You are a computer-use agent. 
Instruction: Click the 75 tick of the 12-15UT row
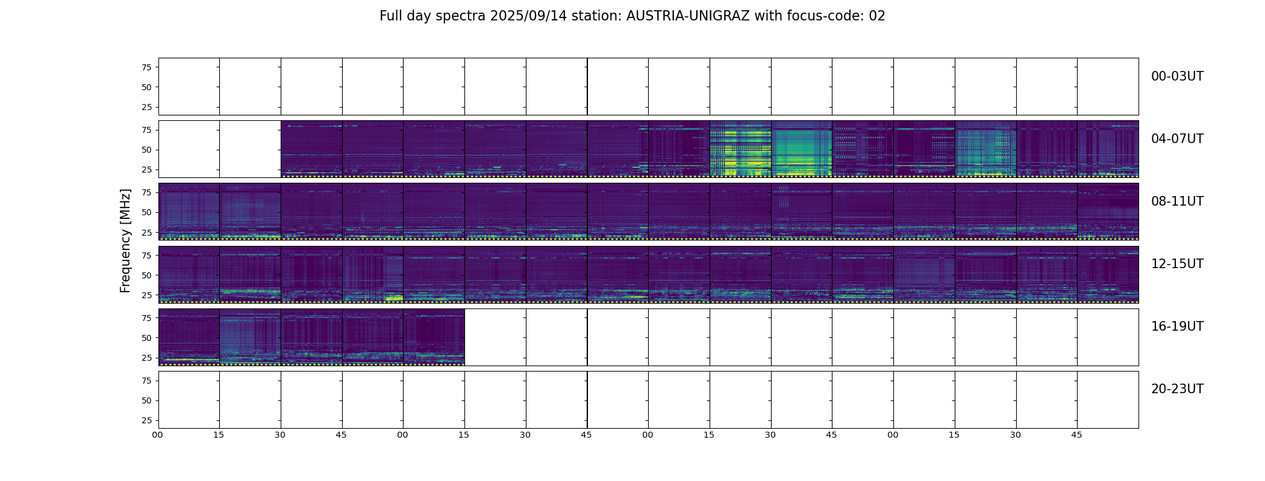tap(146, 256)
